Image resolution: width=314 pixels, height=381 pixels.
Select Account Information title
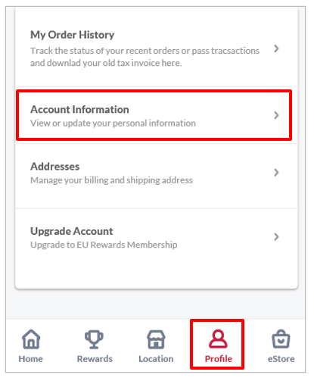tap(79, 109)
